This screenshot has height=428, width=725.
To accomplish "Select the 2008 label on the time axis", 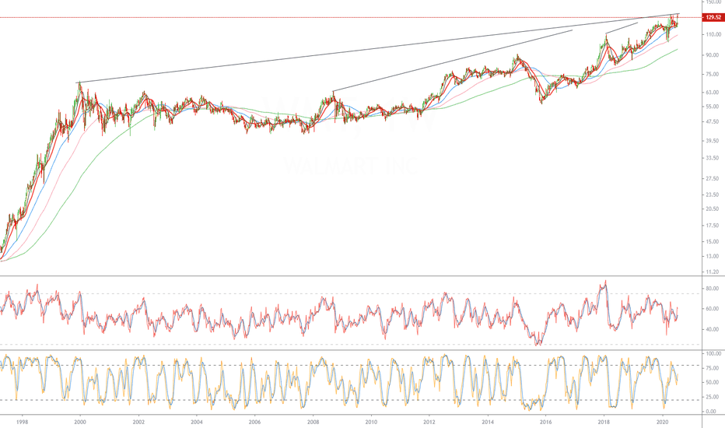I will [x=313, y=422].
